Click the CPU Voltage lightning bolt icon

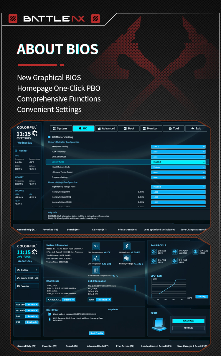click(x=127, y=246)
